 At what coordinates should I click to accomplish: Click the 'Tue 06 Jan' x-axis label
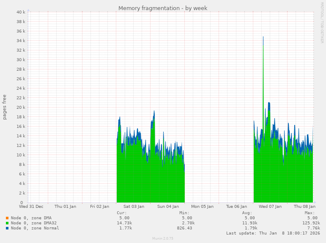coord(236,207)
